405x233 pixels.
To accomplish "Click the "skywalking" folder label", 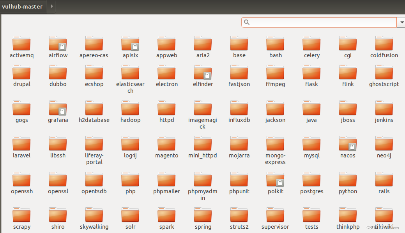I will tap(94, 227).
